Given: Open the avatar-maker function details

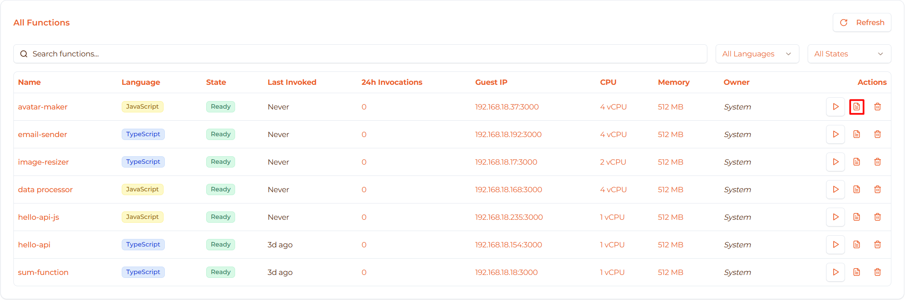Looking at the screenshot, I should point(43,107).
